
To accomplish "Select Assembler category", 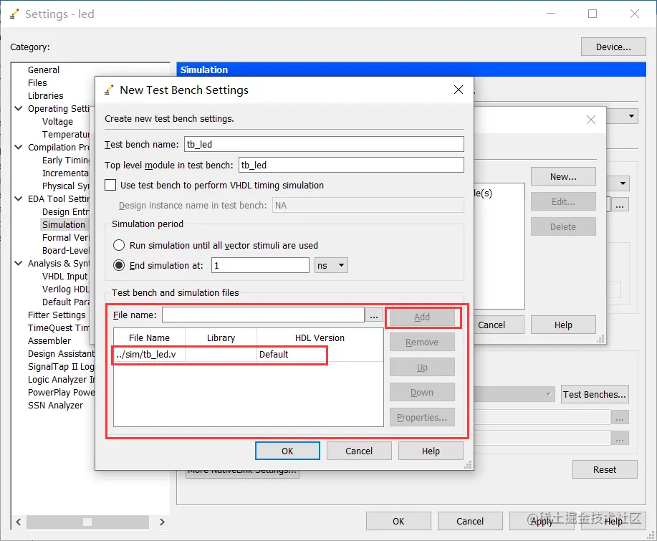I will (49, 340).
